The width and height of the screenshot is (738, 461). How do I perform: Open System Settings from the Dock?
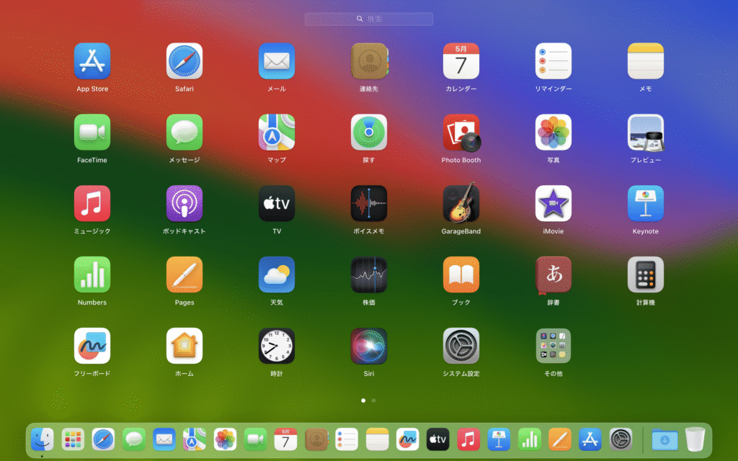(621, 439)
